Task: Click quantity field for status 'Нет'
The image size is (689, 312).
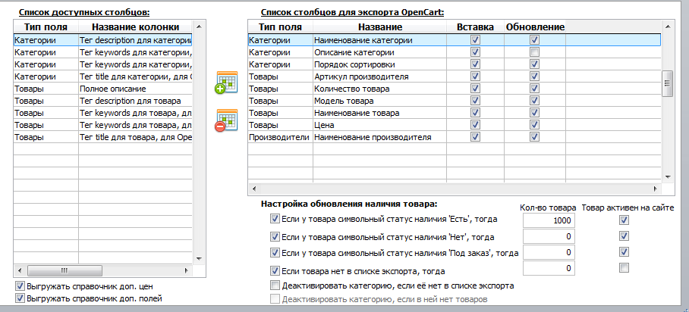Action: pos(549,236)
